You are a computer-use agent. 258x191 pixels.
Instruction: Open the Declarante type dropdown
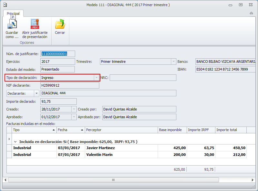[x=36, y=93]
